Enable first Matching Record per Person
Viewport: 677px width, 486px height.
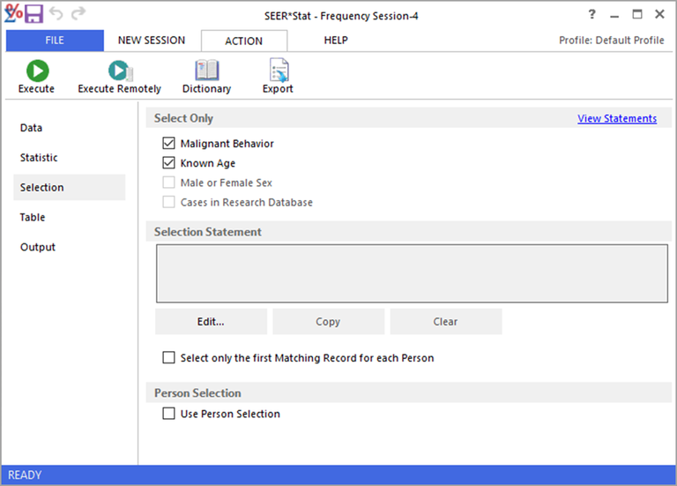pyautogui.click(x=169, y=358)
